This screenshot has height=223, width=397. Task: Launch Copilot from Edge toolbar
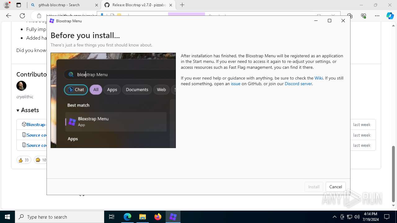(390, 16)
